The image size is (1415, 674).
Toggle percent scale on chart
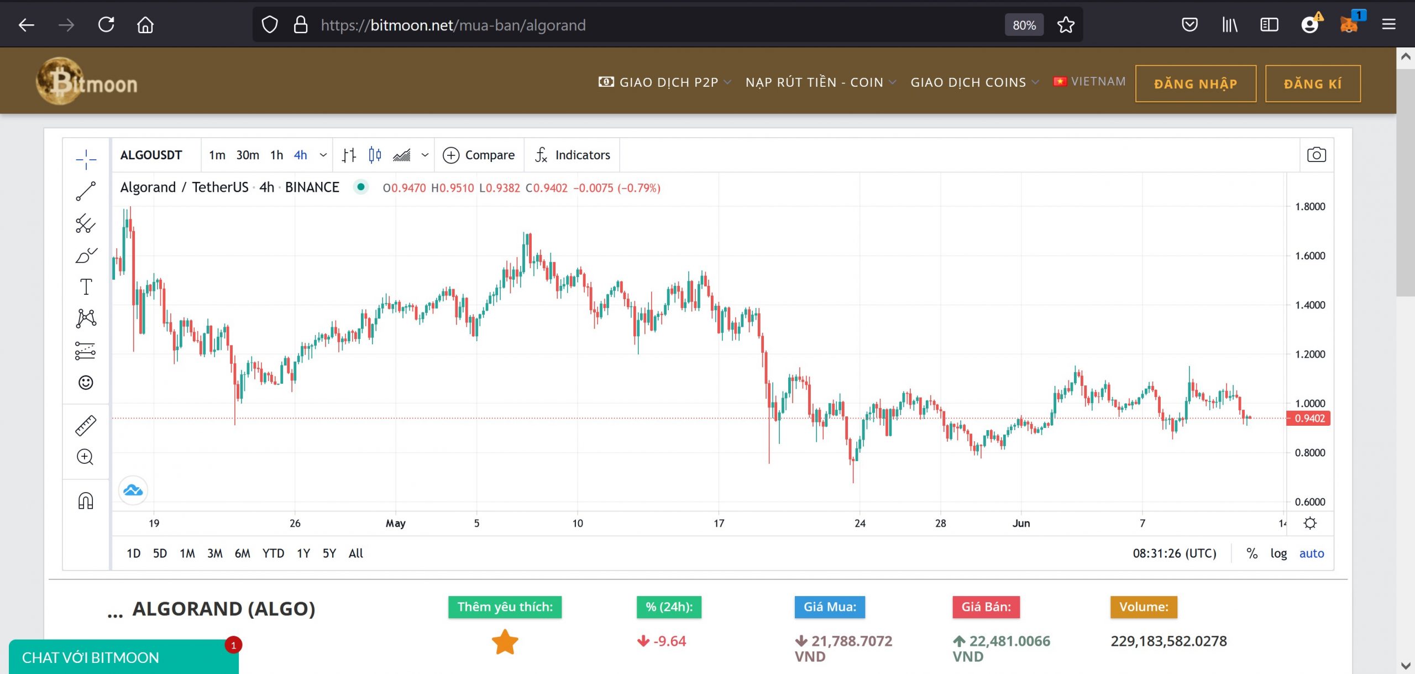click(1252, 553)
